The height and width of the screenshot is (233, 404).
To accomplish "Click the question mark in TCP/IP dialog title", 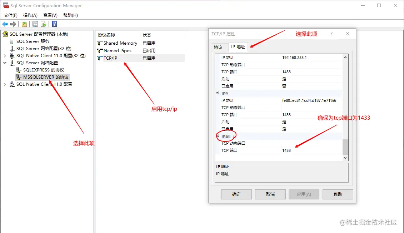I will click(331, 34).
